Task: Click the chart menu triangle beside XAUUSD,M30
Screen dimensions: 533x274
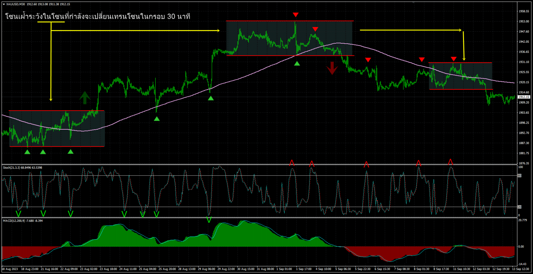Action: pyautogui.click(x=4, y=4)
